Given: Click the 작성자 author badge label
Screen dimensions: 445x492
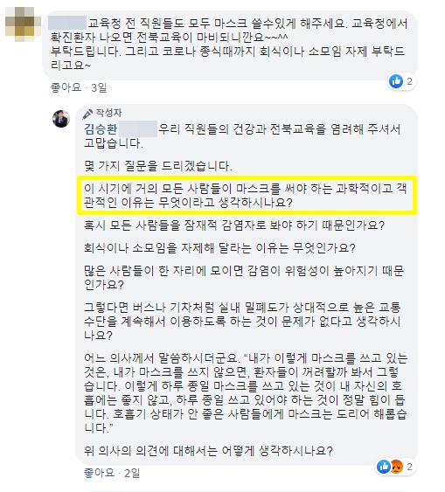Looking at the screenshot, I should click(x=108, y=113).
